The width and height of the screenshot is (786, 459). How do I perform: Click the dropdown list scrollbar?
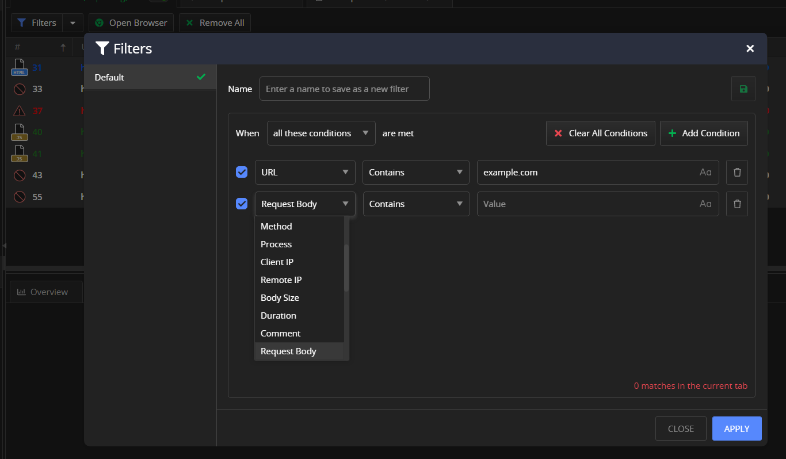tap(346, 267)
